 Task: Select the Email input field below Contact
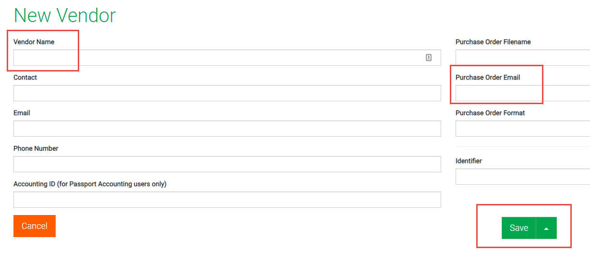coord(227,129)
